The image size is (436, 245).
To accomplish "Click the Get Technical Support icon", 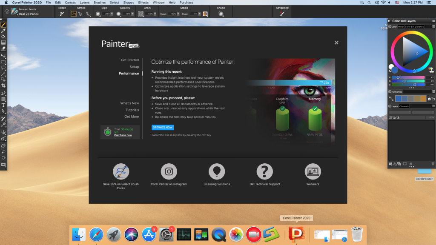I will coord(265,171).
